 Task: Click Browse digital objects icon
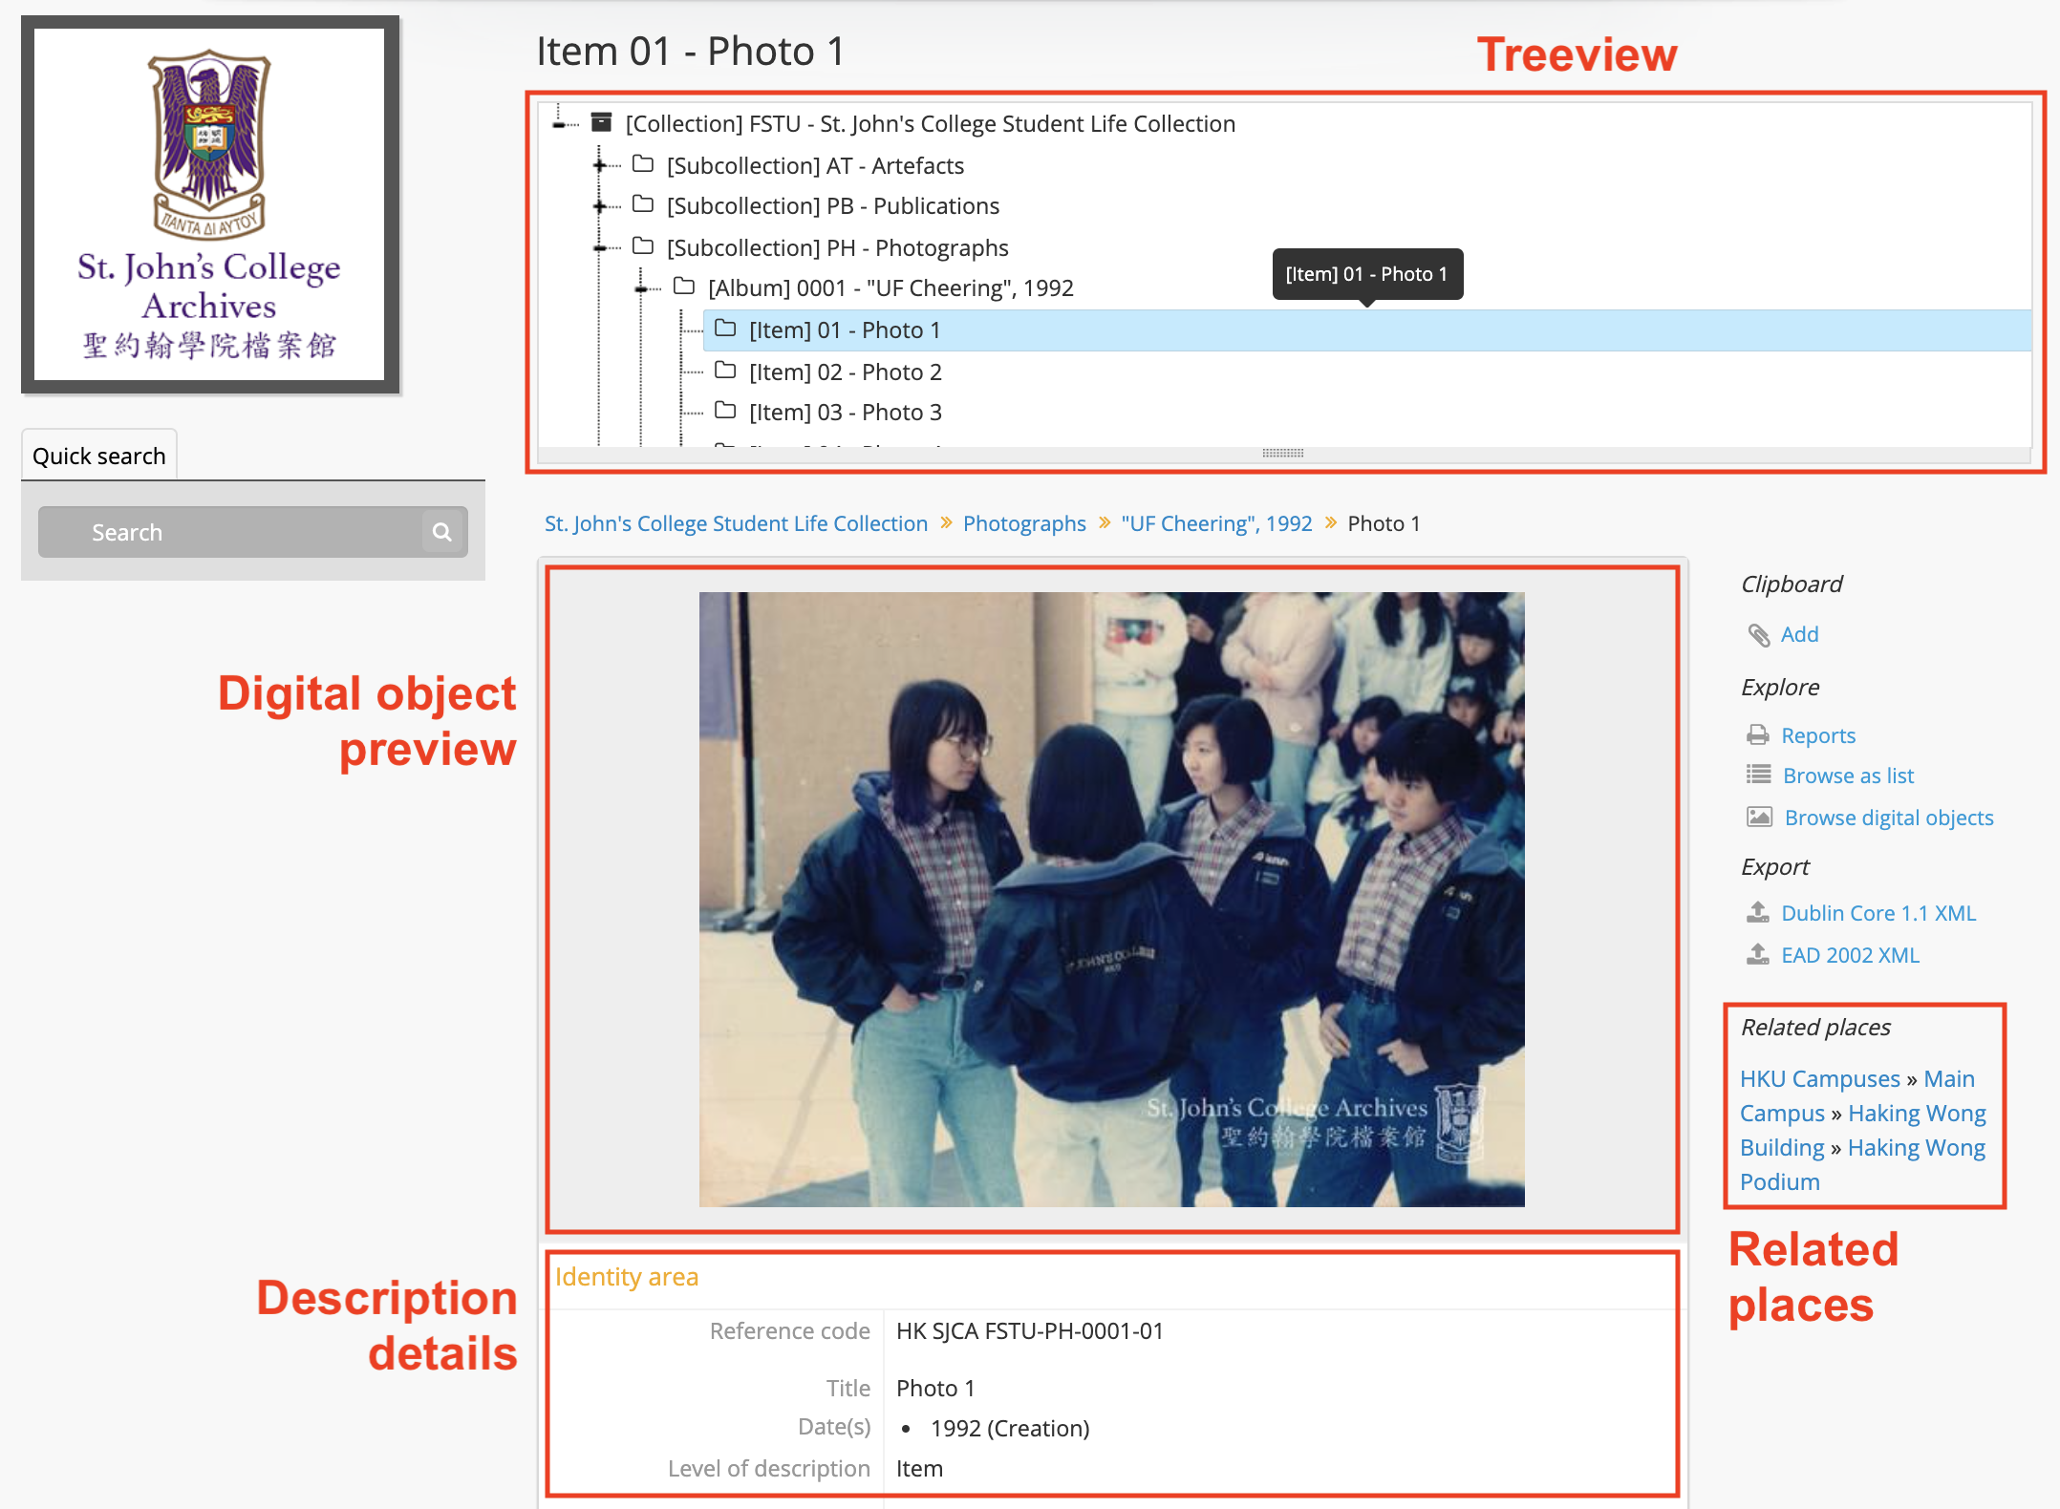tap(1758, 816)
